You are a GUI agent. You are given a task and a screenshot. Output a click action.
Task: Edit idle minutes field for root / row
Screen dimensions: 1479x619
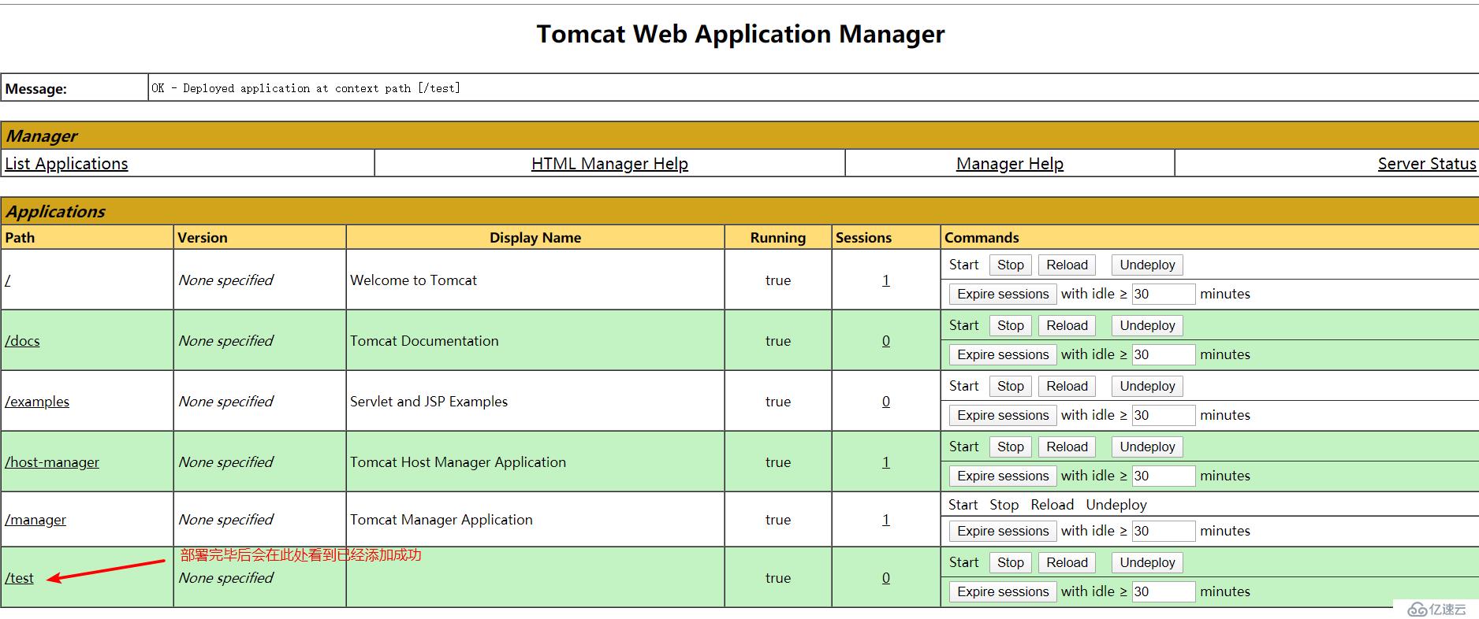pyautogui.click(x=1164, y=295)
